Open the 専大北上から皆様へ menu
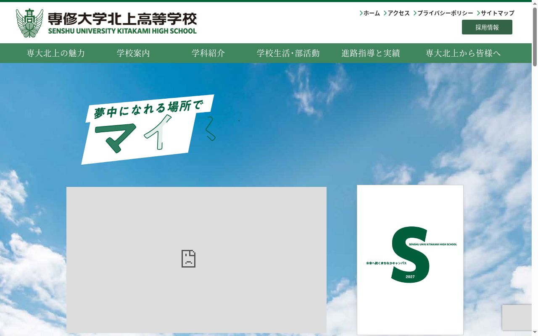The image size is (538, 336). 463,53
